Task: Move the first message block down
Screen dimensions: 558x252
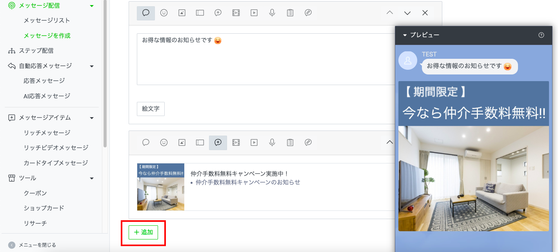Action: [x=407, y=13]
